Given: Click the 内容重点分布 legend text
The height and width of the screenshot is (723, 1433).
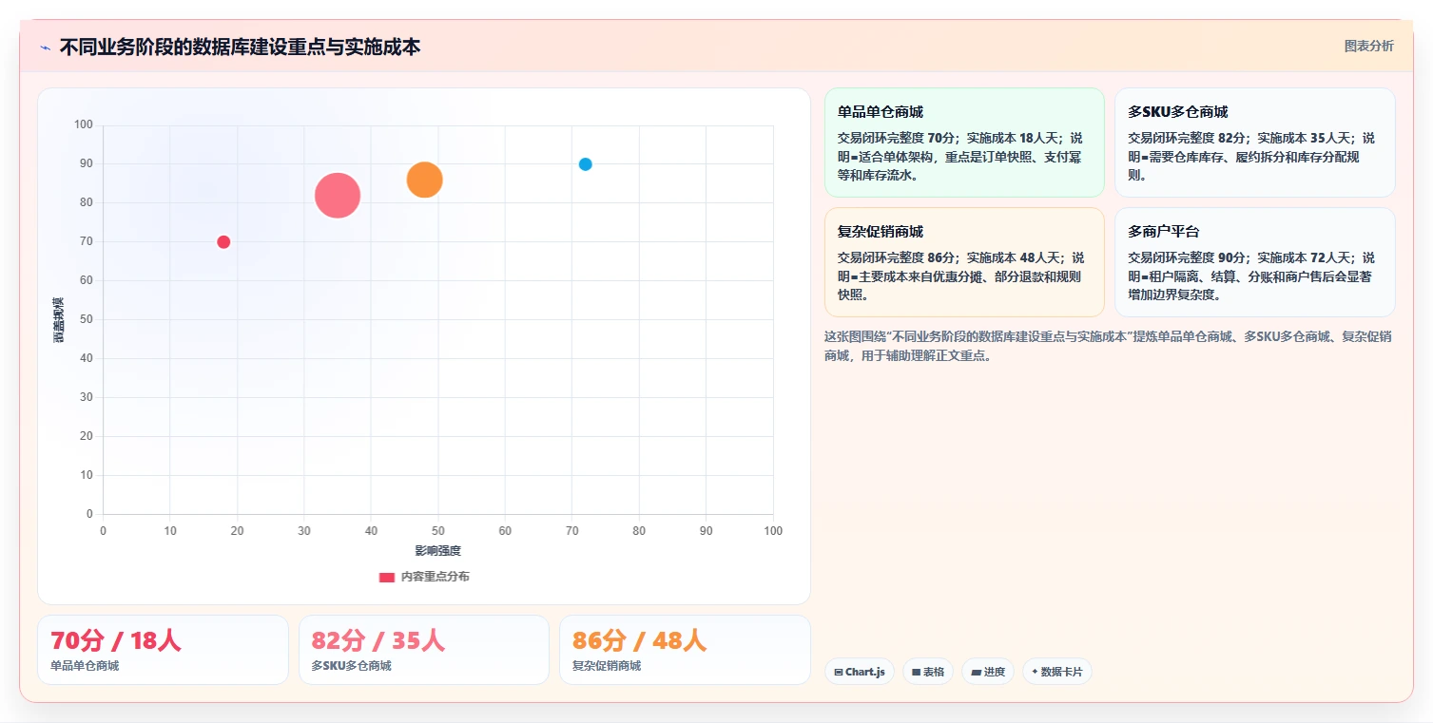Looking at the screenshot, I should (x=435, y=577).
